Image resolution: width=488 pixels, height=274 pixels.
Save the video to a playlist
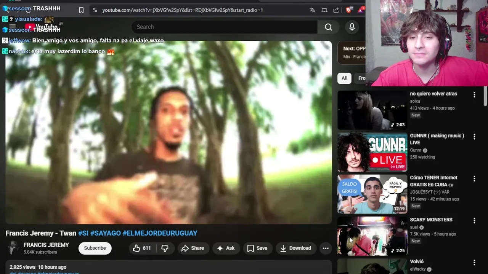pyautogui.click(x=257, y=248)
